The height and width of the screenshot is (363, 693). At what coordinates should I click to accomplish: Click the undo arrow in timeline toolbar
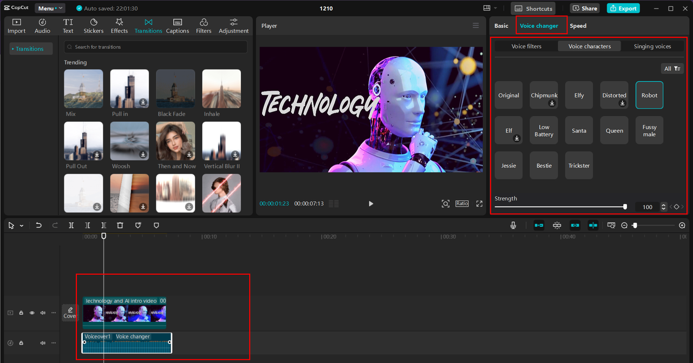(38, 225)
